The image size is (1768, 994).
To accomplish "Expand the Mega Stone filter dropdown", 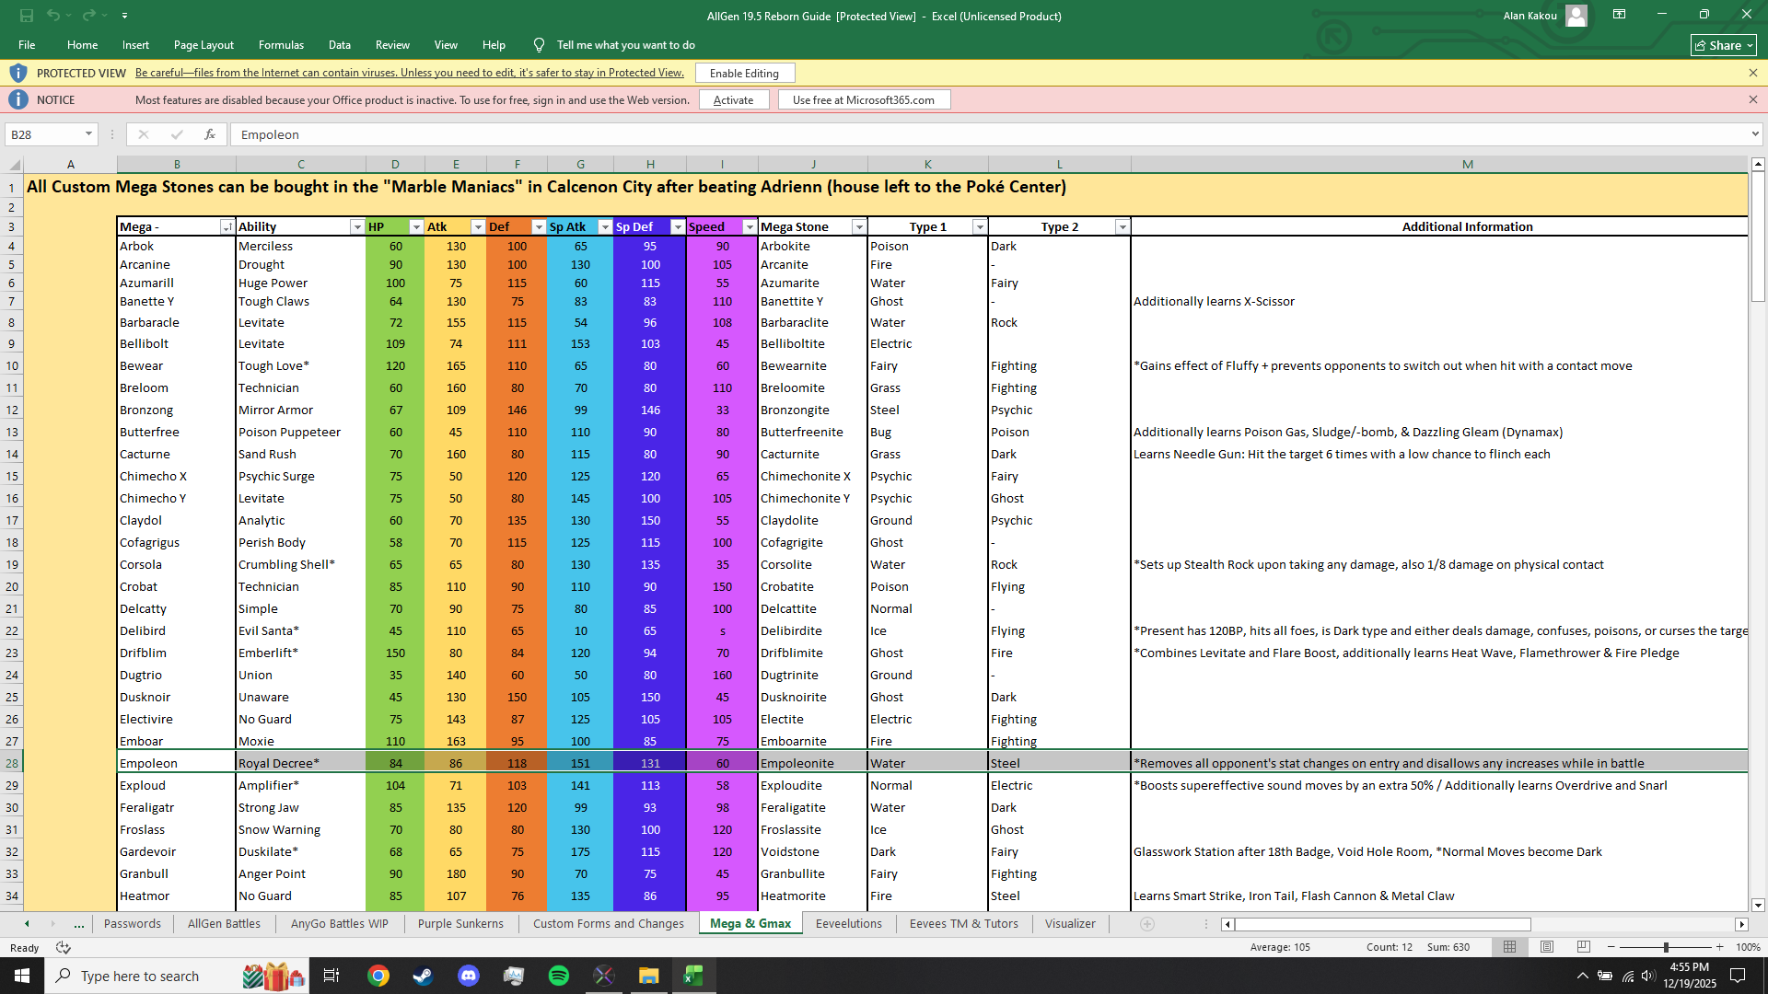I will click(x=858, y=227).
